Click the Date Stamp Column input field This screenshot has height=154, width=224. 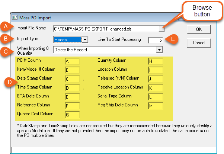72,79
